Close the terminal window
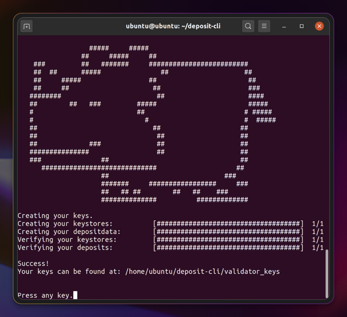Viewport: 347px width, 317px height. 319,26
